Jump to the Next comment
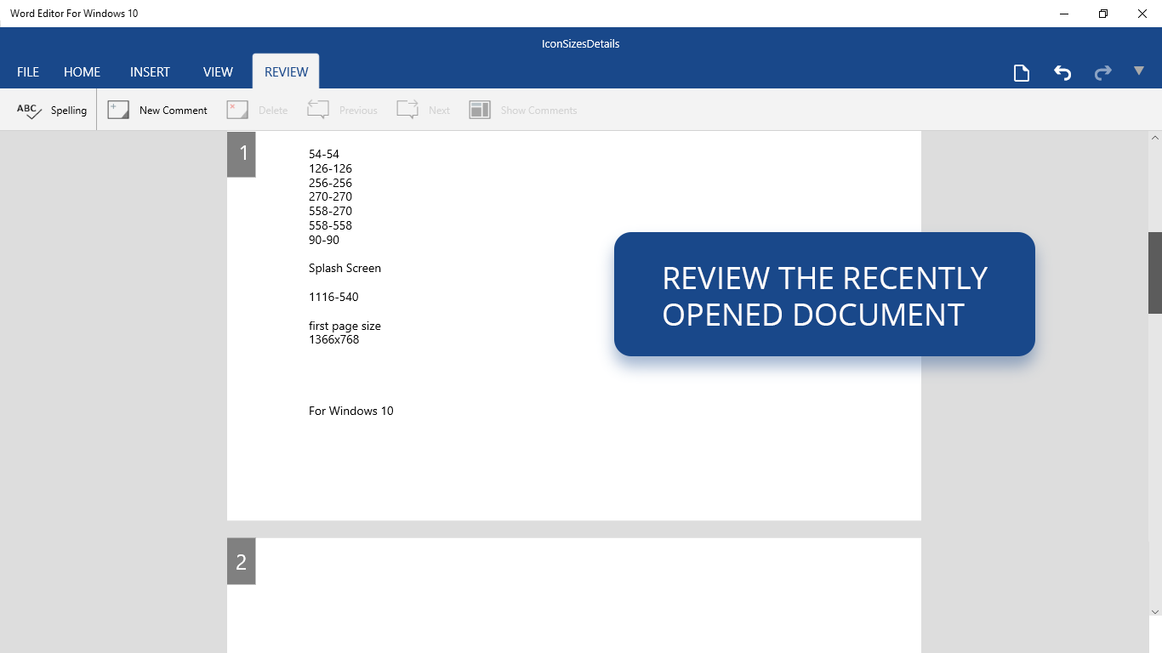Image resolution: width=1162 pixels, height=653 pixels. click(423, 110)
